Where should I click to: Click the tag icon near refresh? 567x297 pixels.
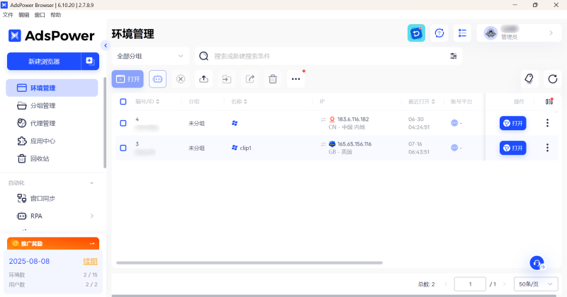pyautogui.click(x=529, y=79)
